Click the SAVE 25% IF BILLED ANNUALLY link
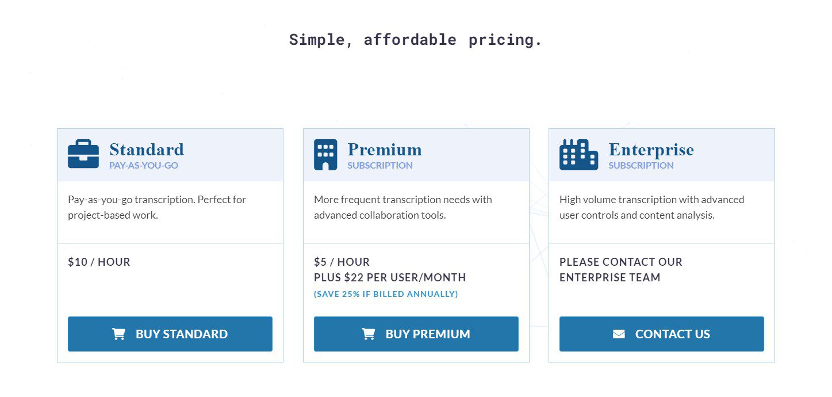 (x=386, y=293)
